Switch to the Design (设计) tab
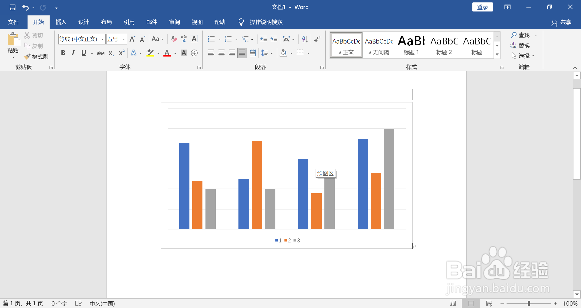Viewport: 581px width, 308px height. pos(84,22)
